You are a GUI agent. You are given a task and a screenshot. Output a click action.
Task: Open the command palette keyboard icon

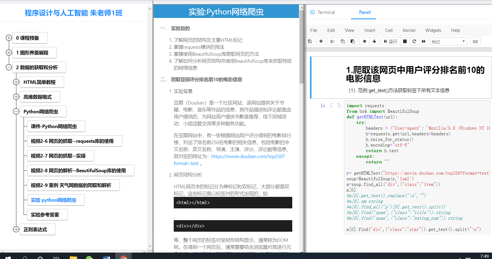tap(475, 42)
